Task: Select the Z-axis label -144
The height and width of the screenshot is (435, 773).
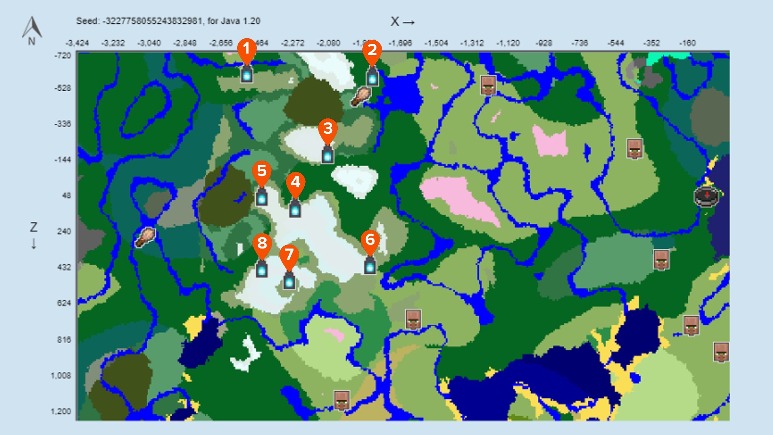Action: coord(63,160)
